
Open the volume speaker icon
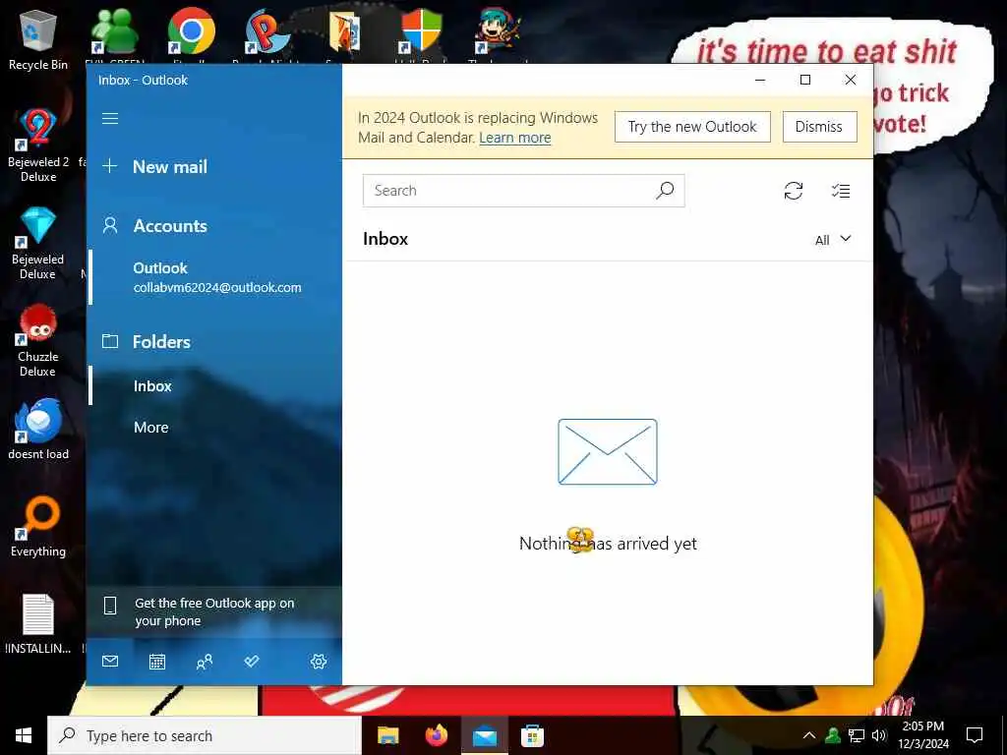click(x=879, y=735)
